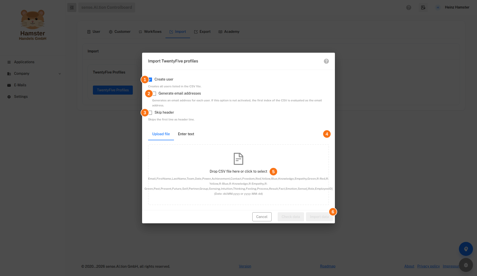Switch to the Export tab

[x=202, y=32]
